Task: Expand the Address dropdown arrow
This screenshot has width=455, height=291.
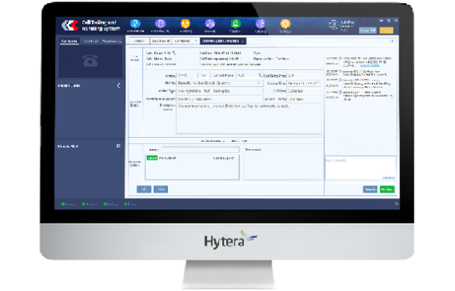Action: point(259,83)
